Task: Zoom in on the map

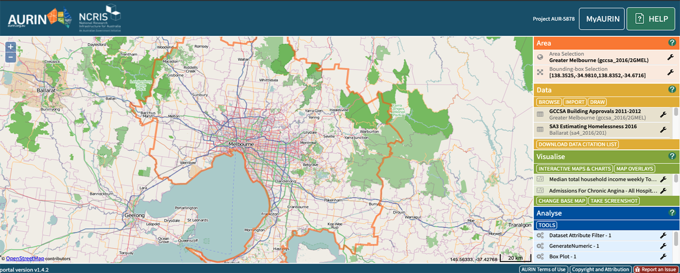Action: coord(11,47)
